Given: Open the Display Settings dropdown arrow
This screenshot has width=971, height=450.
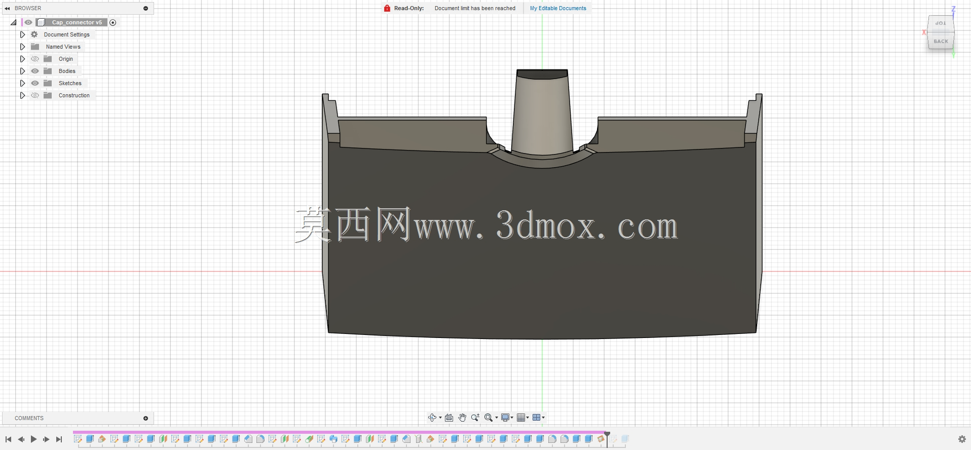Looking at the screenshot, I should (x=512, y=418).
